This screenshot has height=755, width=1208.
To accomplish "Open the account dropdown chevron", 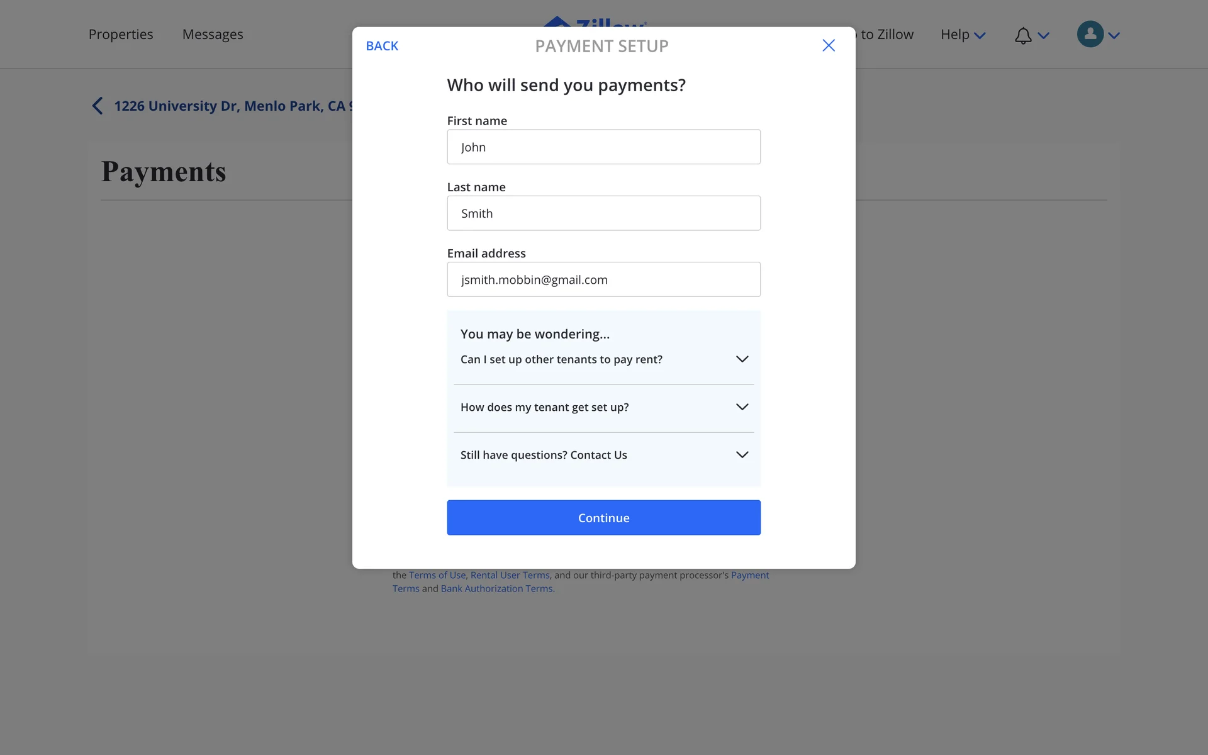I will [x=1114, y=36].
